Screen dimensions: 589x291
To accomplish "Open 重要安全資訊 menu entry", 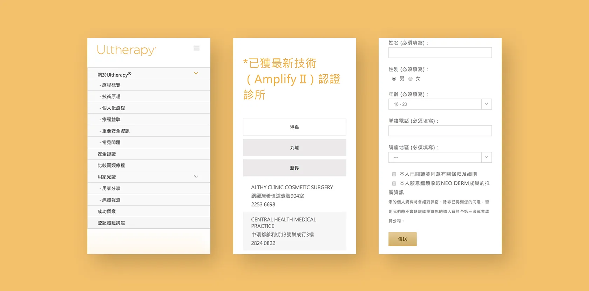I will (x=149, y=131).
